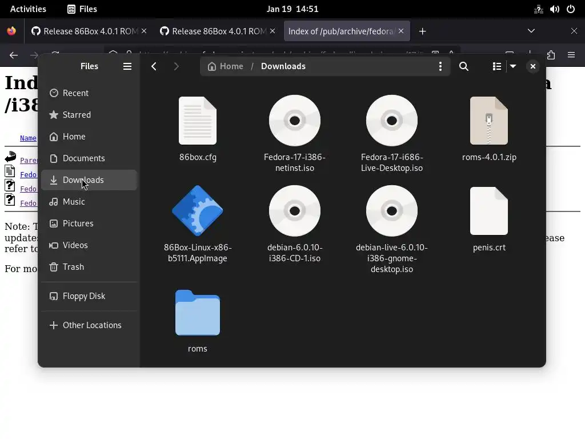Open Trash in the sidebar
Screen dimensions: 585x439
coord(89,267)
